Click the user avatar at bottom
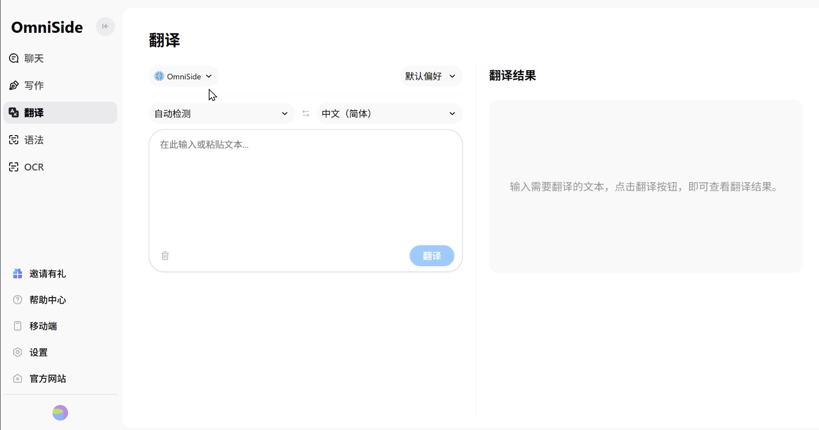Image resolution: width=819 pixels, height=430 pixels. click(x=60, y=413)
